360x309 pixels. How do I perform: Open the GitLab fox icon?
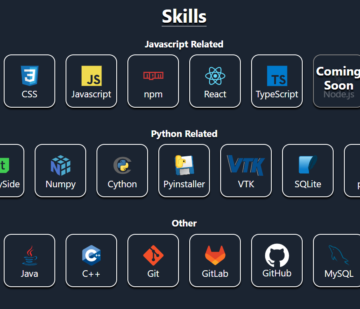coord(215,255)
